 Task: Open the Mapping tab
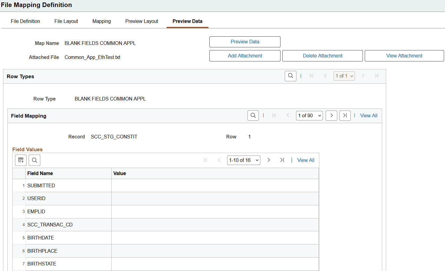101,21
